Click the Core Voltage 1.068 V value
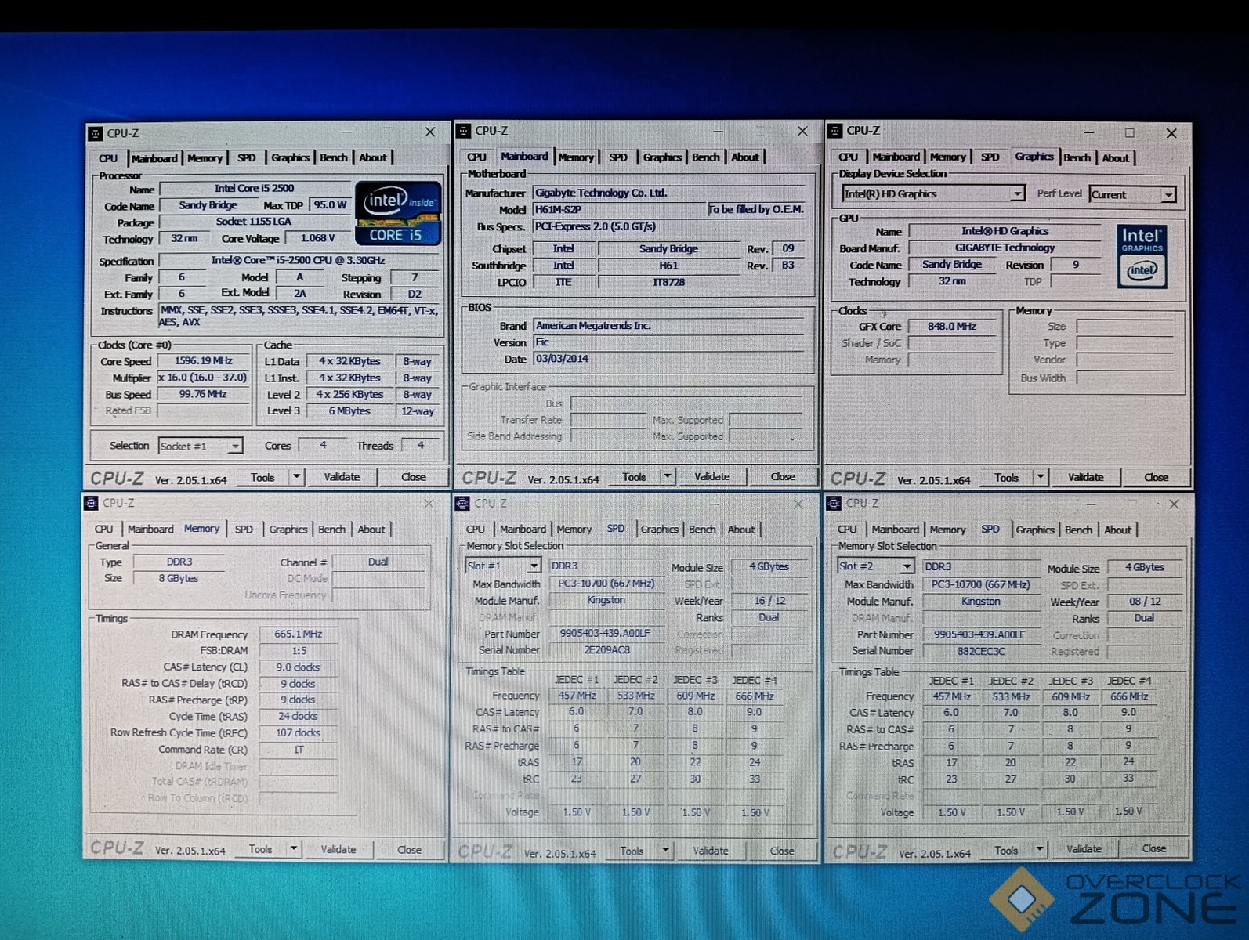Image resolution: width=1249 pixels, height=940 pixels. pos(317,238)
